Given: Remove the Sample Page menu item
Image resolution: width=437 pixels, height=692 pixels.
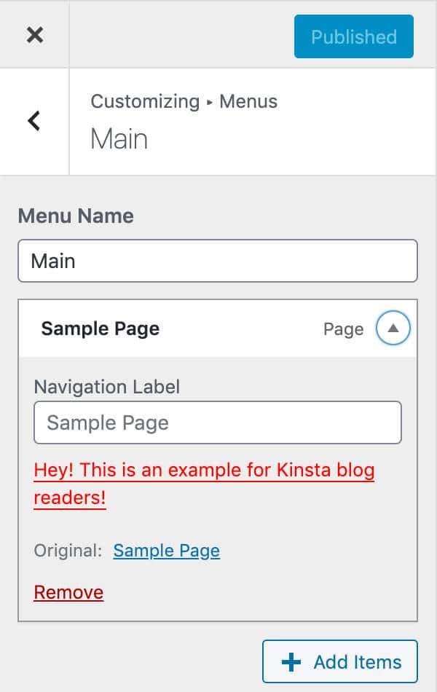Looking at the screenshot, I should [x=68, y=592].
